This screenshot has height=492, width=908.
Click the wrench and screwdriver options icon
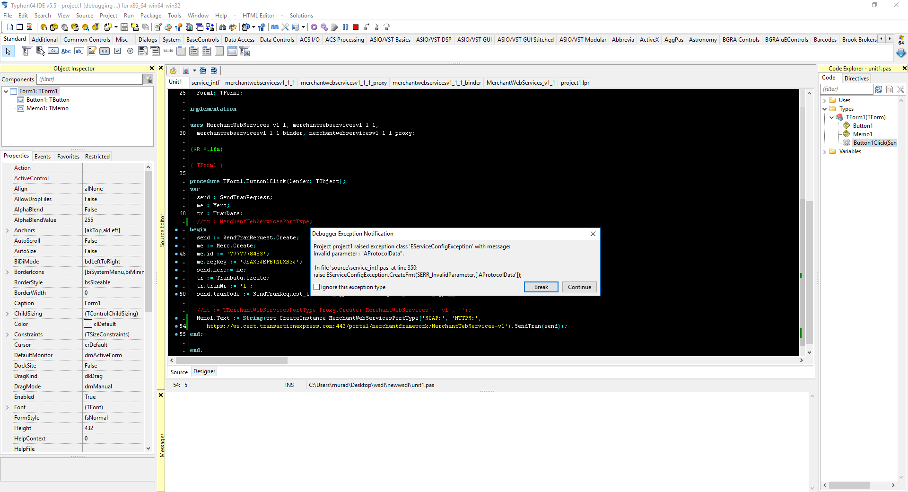(285, 27)
